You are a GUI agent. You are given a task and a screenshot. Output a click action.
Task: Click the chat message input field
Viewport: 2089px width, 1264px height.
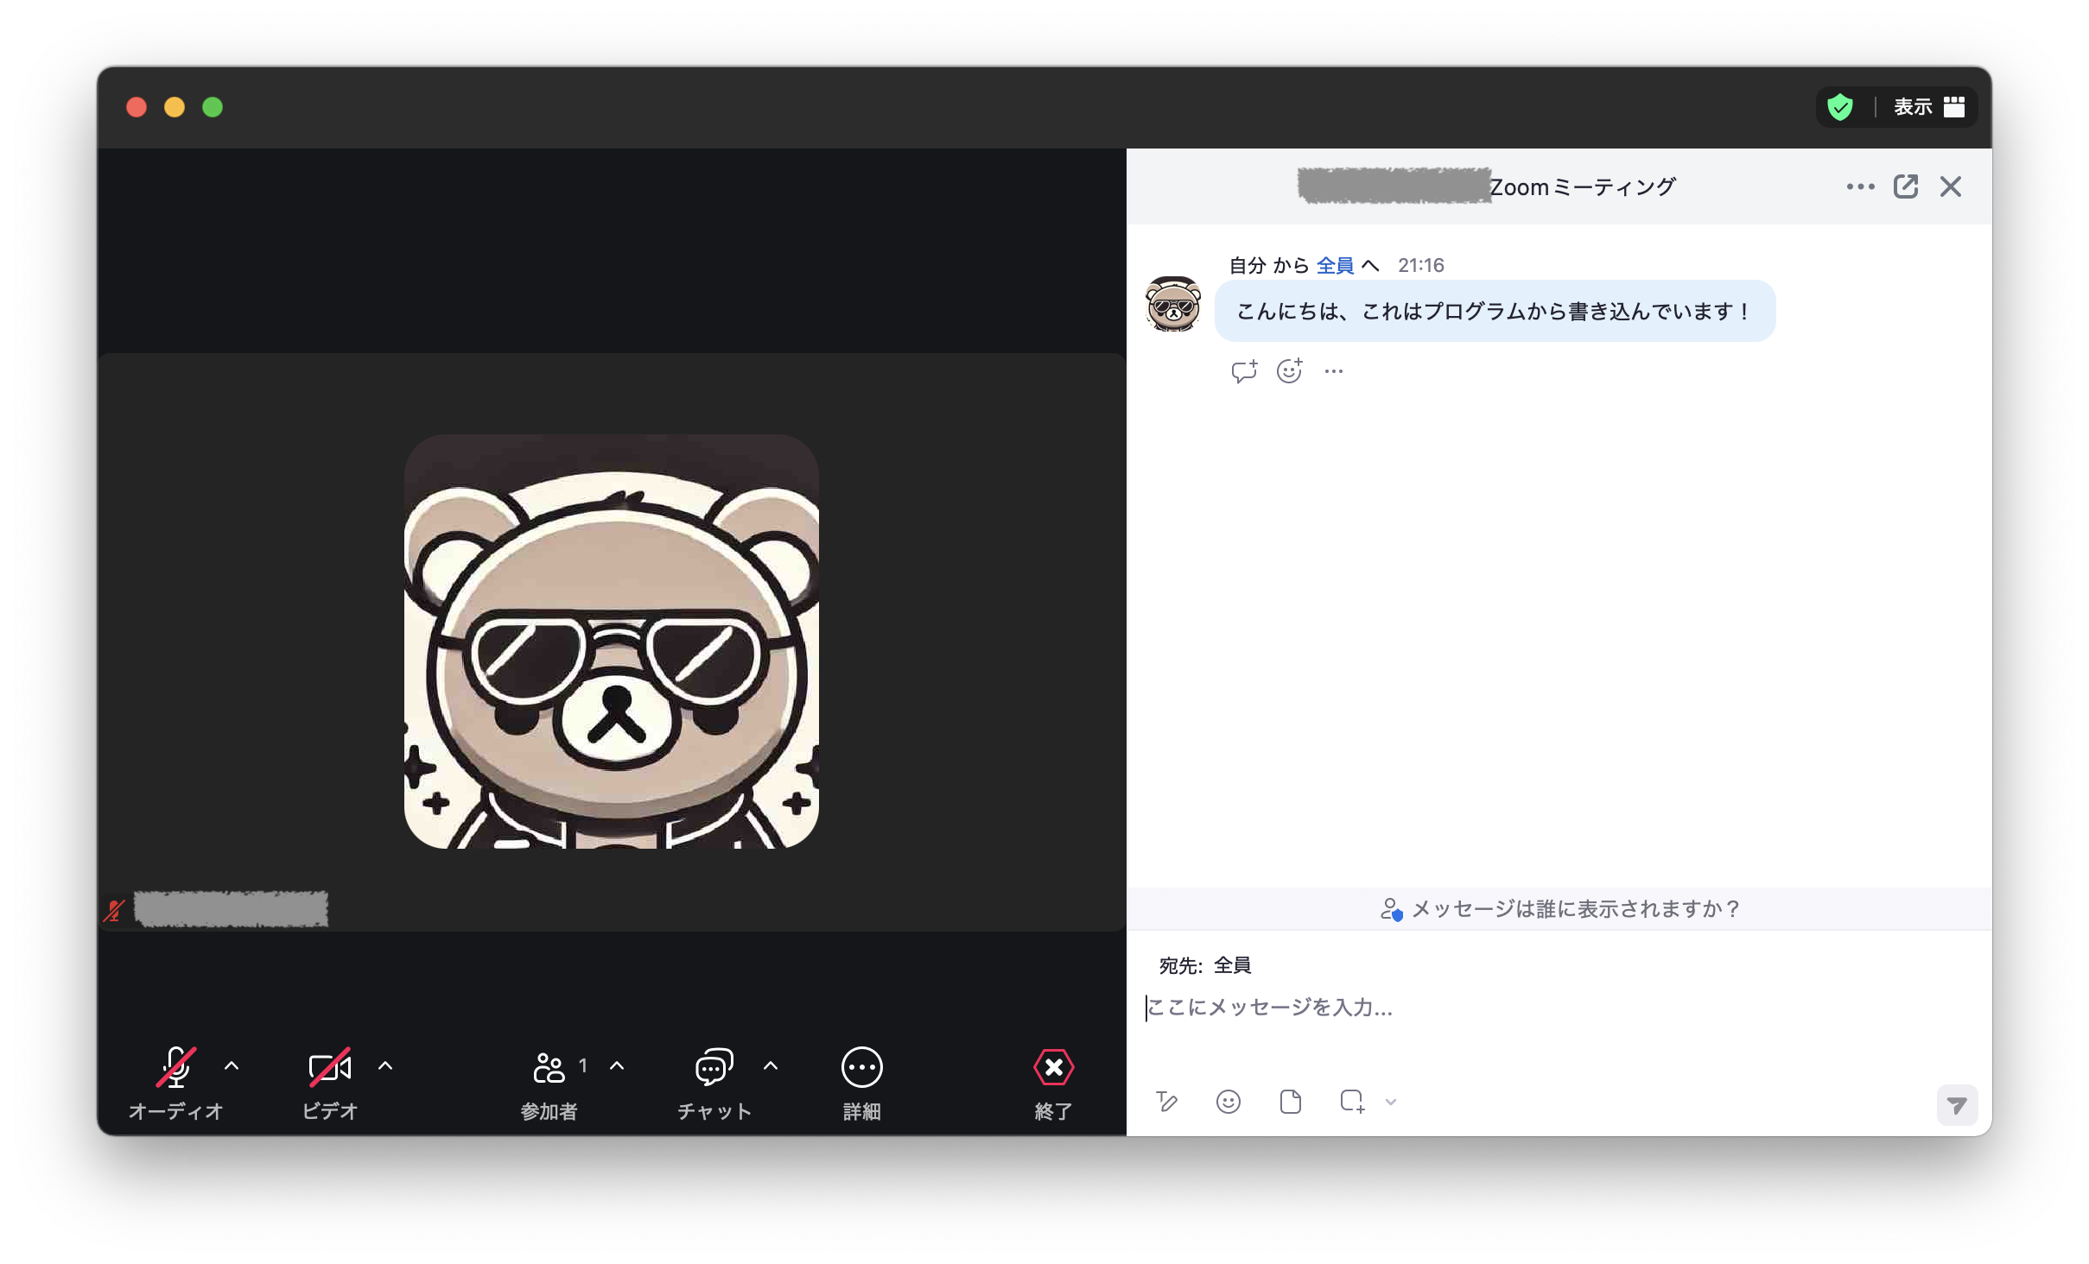coord(1382,1008)
